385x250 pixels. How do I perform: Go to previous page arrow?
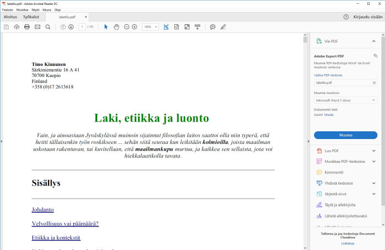click(x=63, y=27)
